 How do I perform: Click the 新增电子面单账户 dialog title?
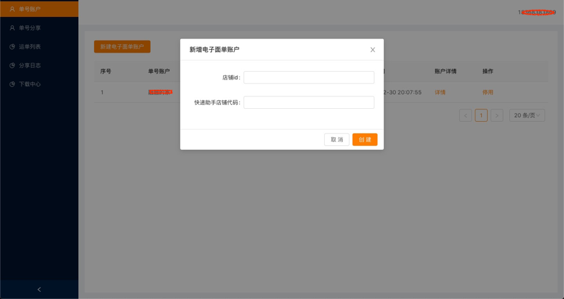point(215,50)
